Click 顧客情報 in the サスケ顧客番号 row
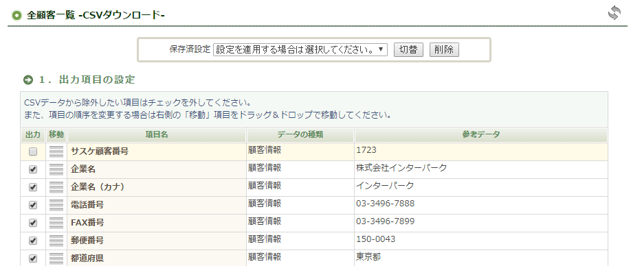631x266 pixels. point(265,150)
